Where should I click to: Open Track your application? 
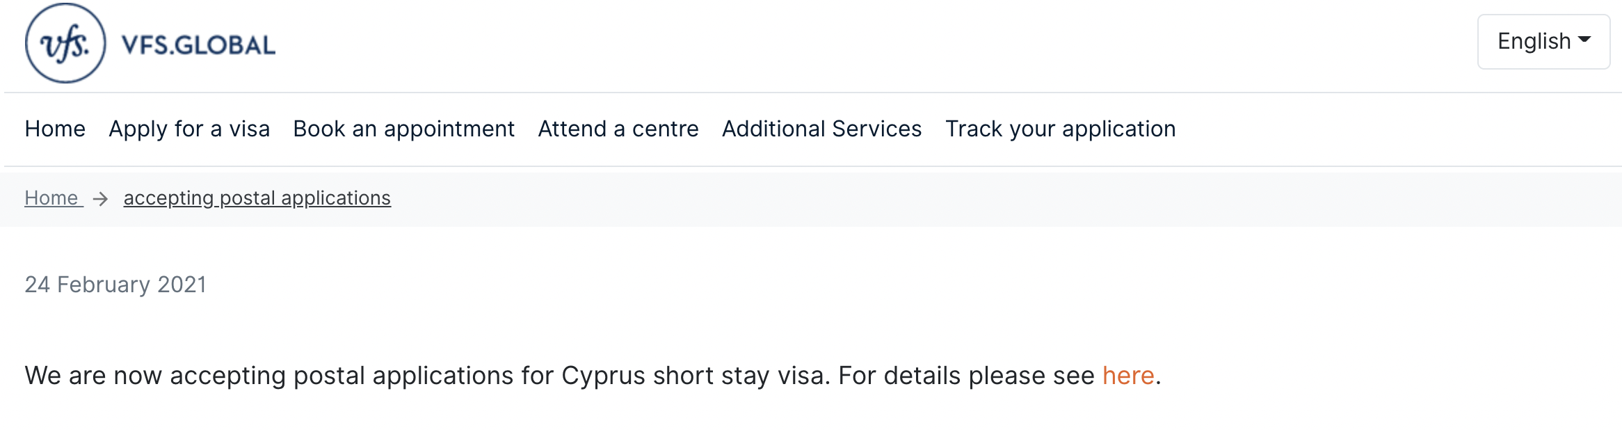1060,129
